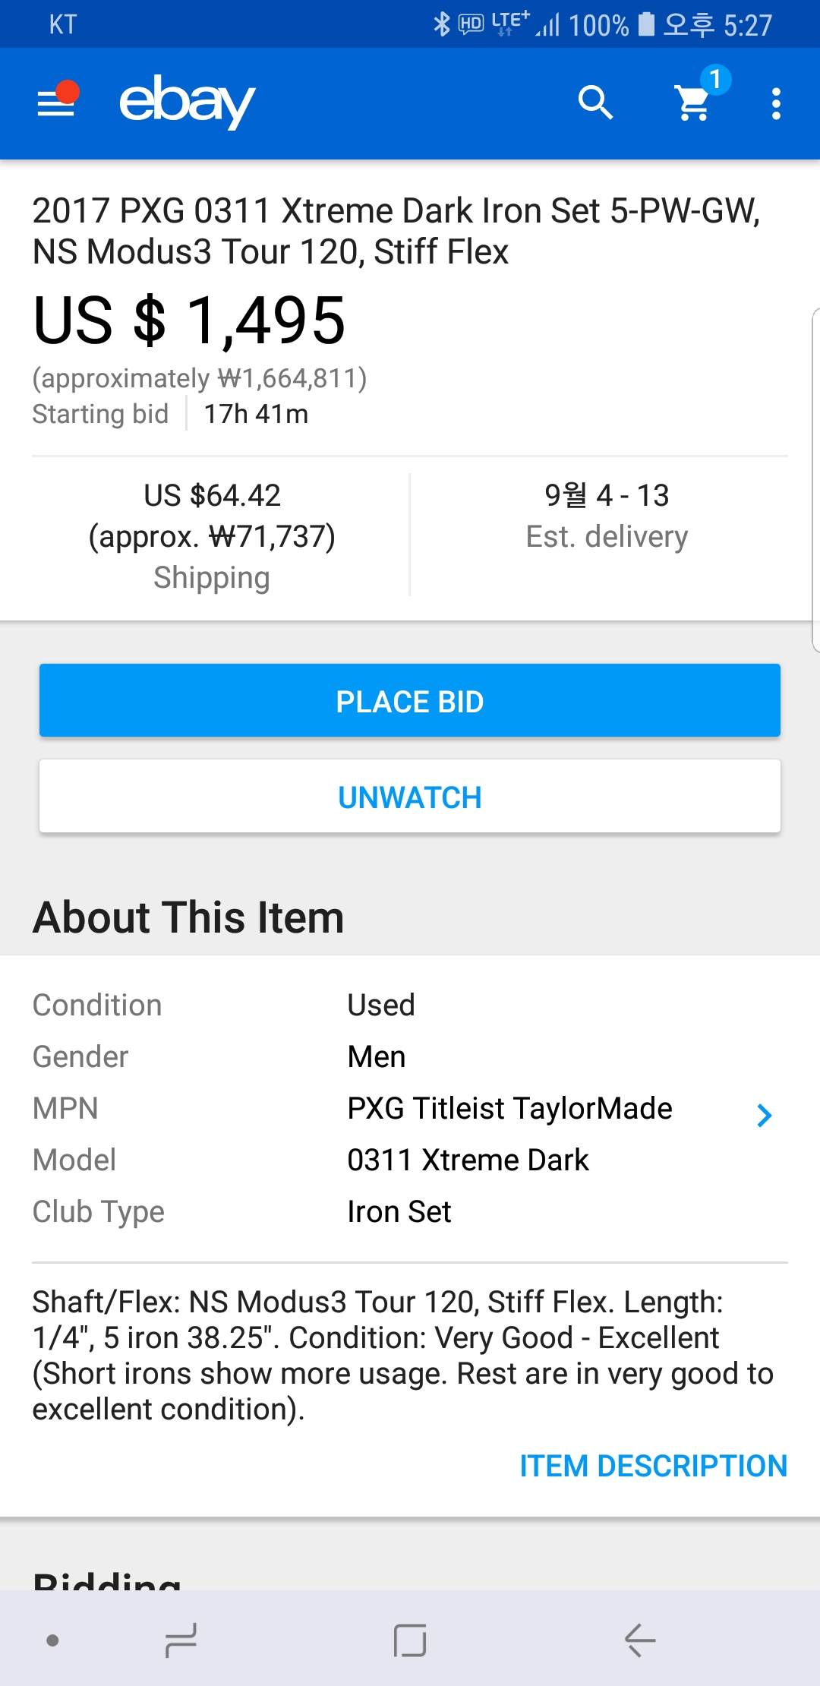Tap the item title text
Viewport: 820px width, 1686px height.
click(x=396, y=231)
